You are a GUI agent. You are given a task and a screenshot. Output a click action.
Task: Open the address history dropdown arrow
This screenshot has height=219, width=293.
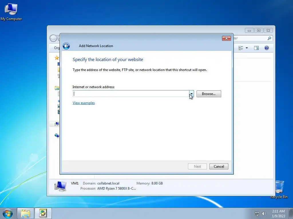point(191,94)
